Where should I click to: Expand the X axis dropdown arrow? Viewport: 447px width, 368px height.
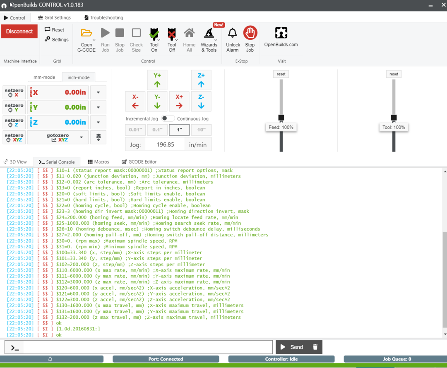click(98, 92)
